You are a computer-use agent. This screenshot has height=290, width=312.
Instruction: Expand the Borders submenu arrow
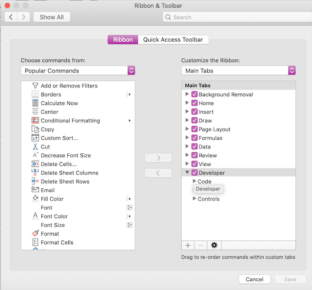pyautogui.click(x=130, y=94)
